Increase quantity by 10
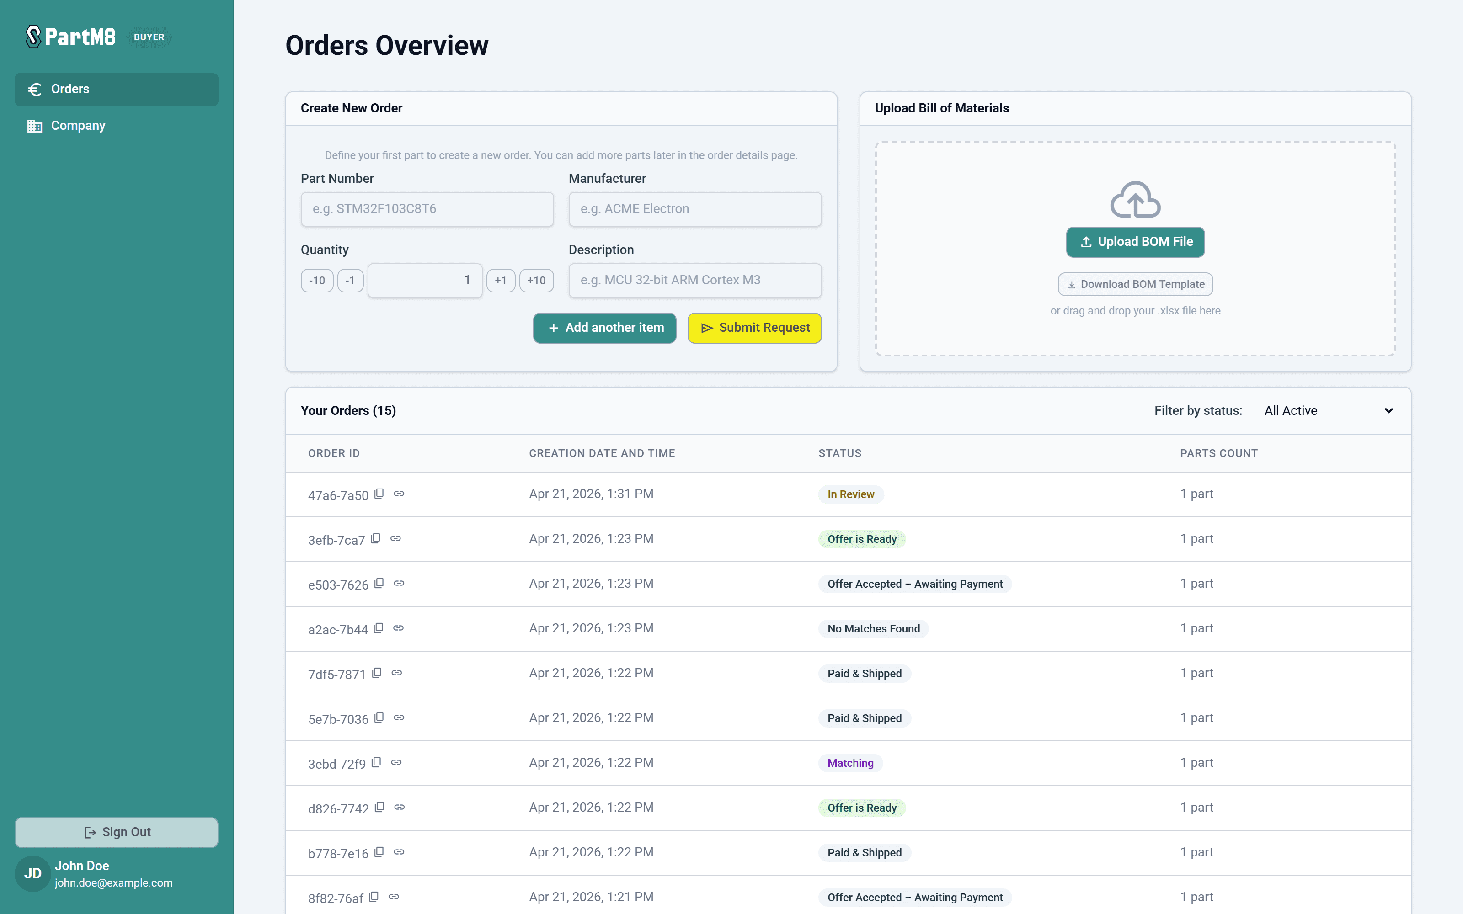 click(536, 281)
